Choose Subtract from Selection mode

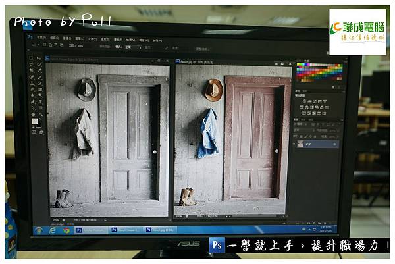pyautogui.click(x=56, y=45)
